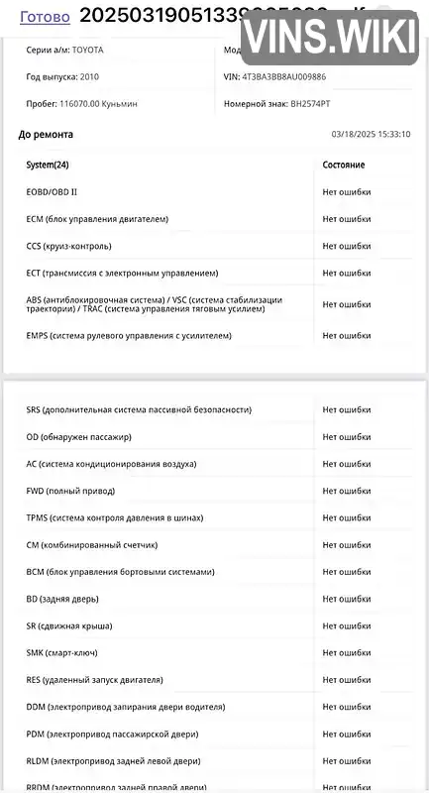Select the SMK smart key row
The image size is (429, 793).
point(219,653)
